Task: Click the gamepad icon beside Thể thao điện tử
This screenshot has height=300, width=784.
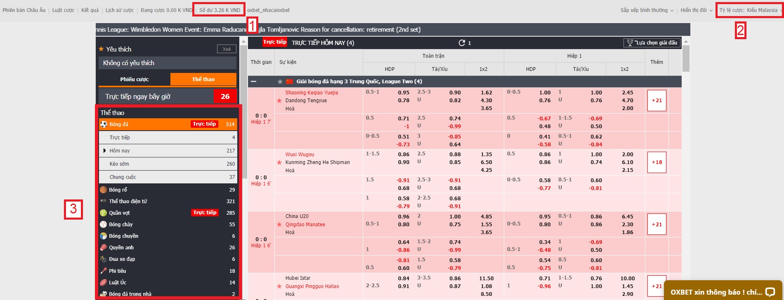Action: (103, 201)
